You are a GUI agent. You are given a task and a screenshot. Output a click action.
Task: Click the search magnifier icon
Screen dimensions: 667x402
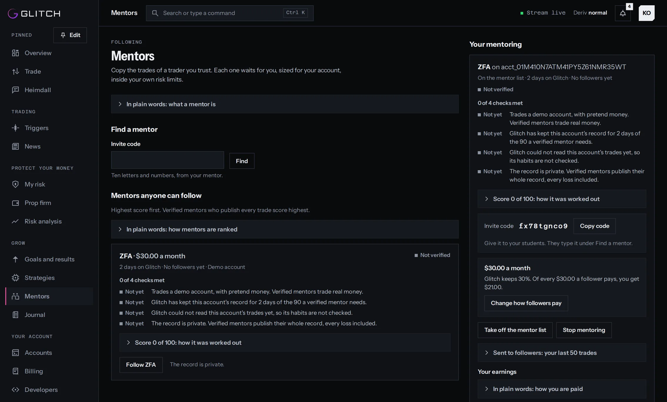coord(155,13)
